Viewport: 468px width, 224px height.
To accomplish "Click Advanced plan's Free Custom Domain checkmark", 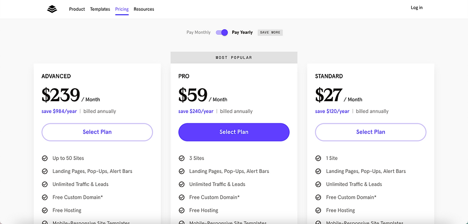I will click(45, 197).
